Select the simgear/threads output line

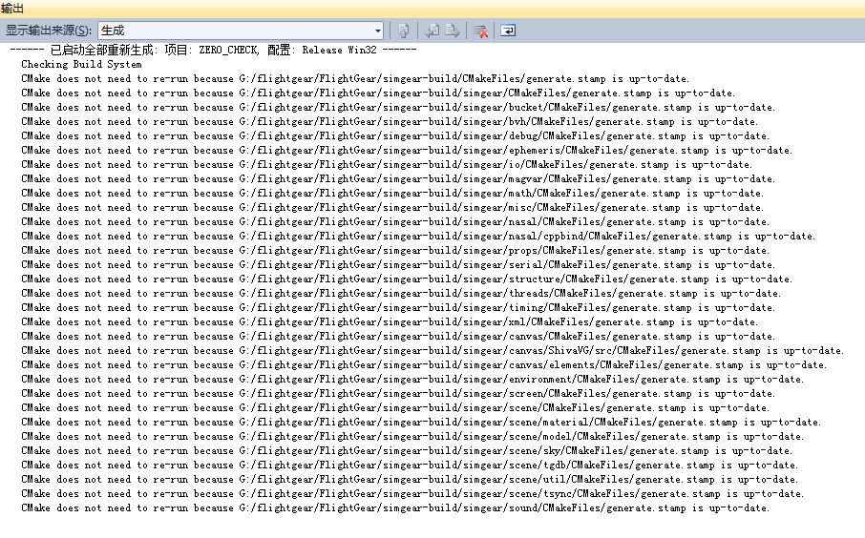401,294
